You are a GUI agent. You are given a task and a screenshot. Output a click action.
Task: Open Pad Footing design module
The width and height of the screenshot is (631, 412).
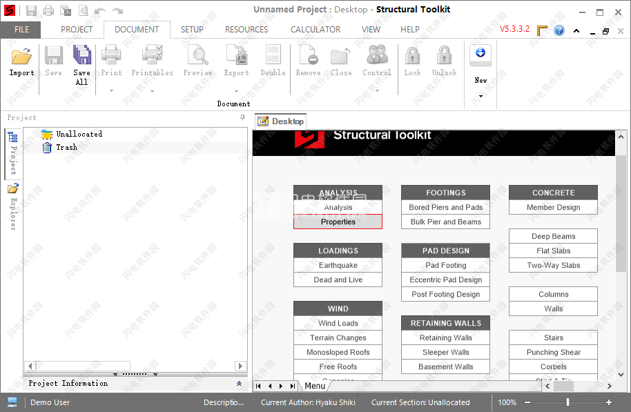point(445,265)
